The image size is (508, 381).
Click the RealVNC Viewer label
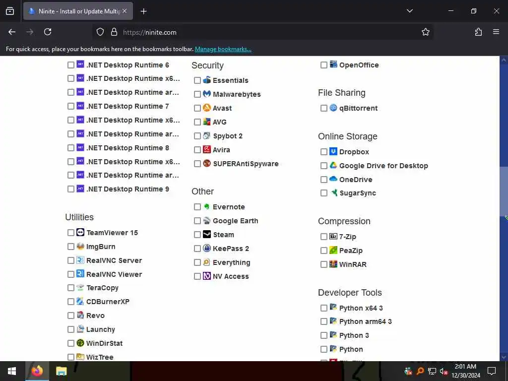click(x=114, y=274)
